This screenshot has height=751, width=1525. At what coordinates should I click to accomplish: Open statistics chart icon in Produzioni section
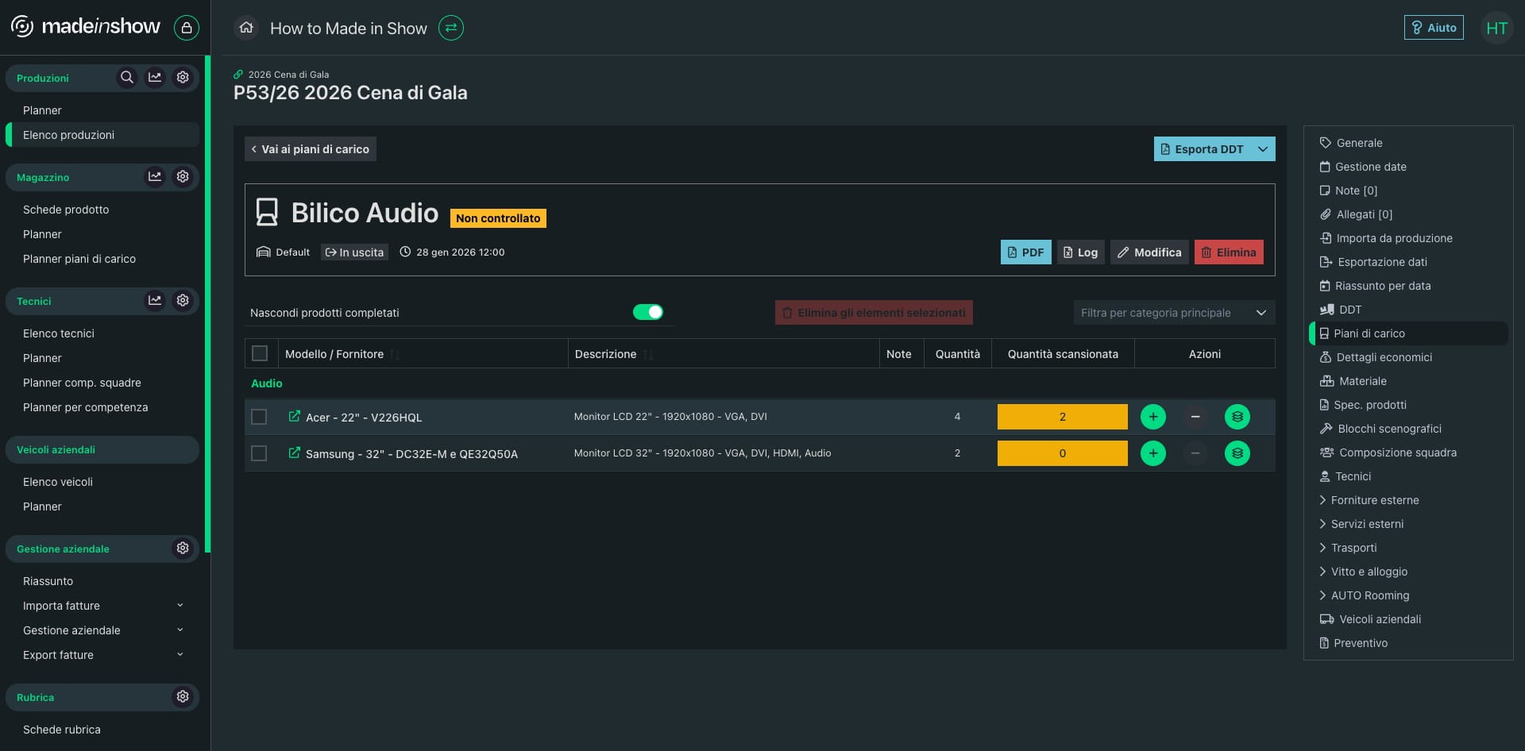(155, 78)
